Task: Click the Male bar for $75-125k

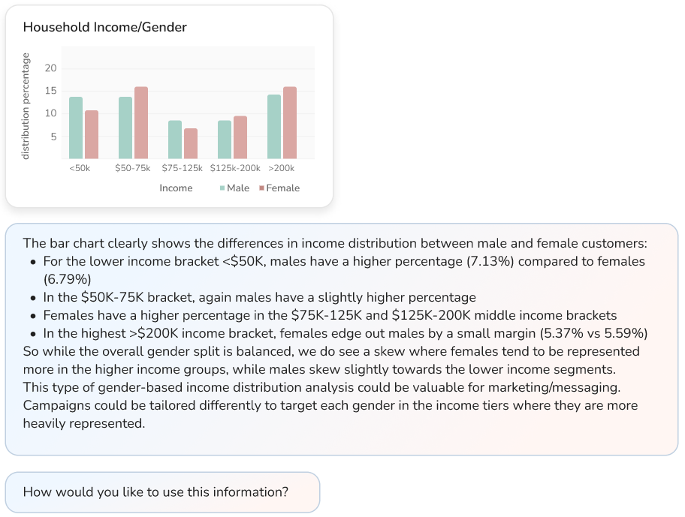Action: click(175, 140)
